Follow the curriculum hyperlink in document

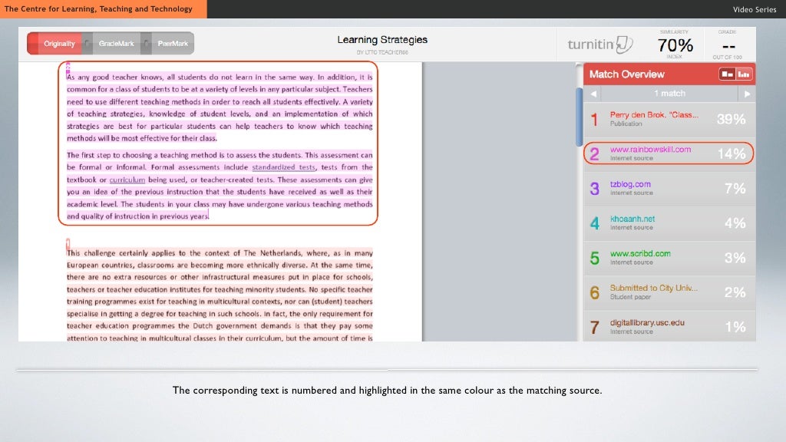(127, 180)
